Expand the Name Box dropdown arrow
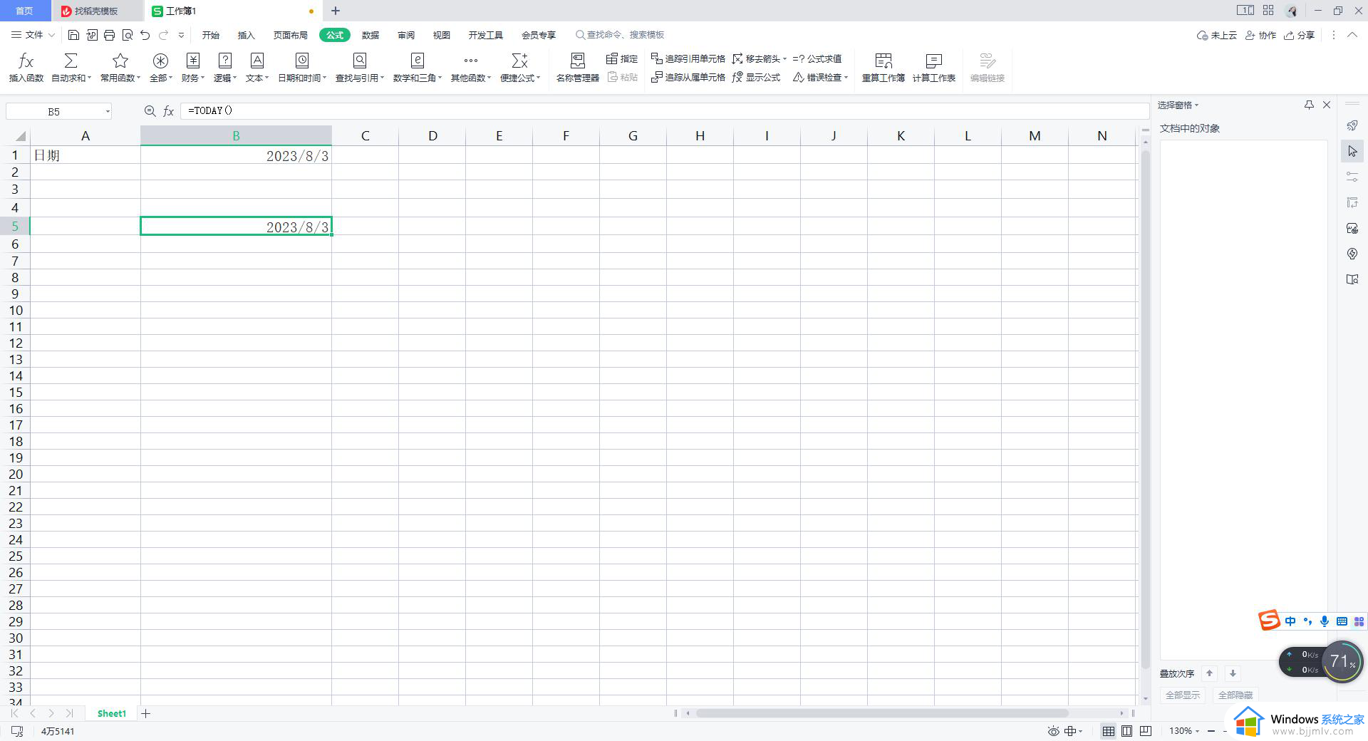This screenshot has width=1368, height=741. point(108,111)
